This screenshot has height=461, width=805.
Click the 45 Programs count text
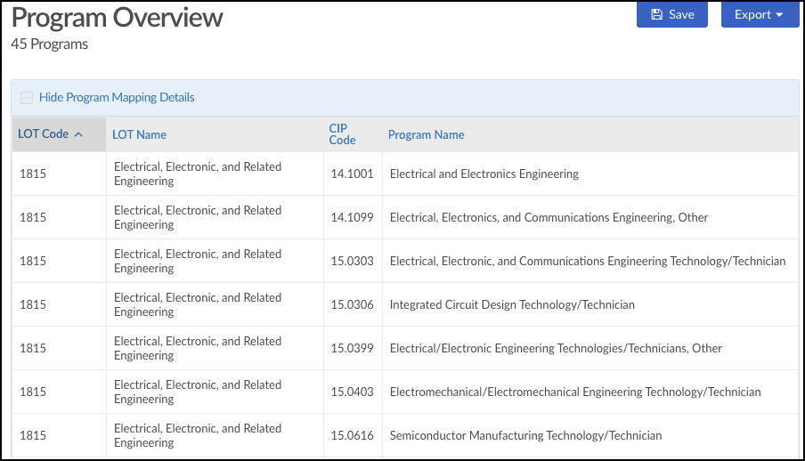[49, 44]
